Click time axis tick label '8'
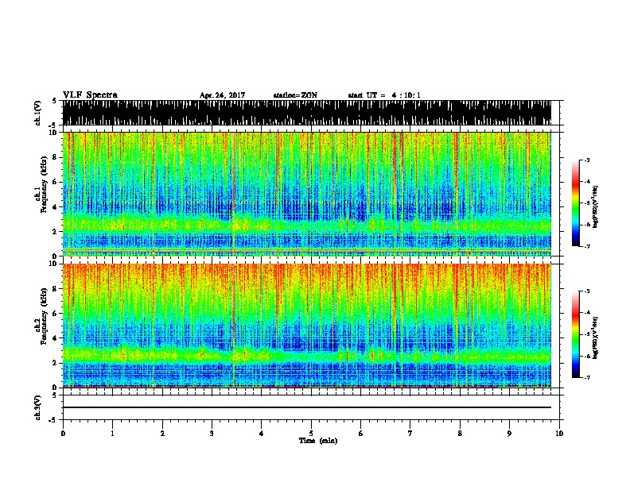Image resolution: width=630 pixels, height=486 pixels. pyautogui.click(x=460, y=434)
